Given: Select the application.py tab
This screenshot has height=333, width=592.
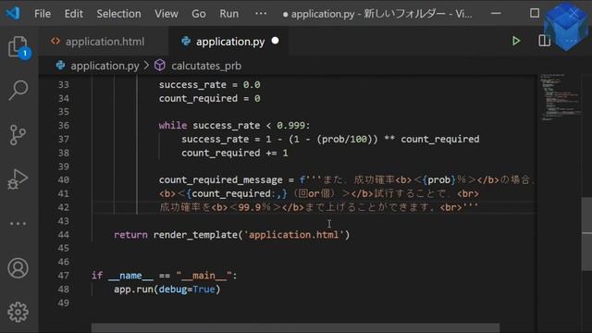Looking at the screenshot, I should click(x=228, y=41).
